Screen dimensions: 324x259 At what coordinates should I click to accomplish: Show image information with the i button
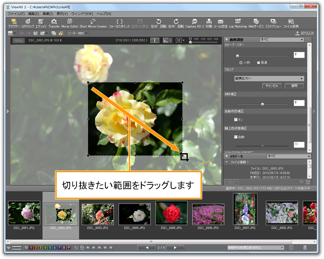pos(155,40)
